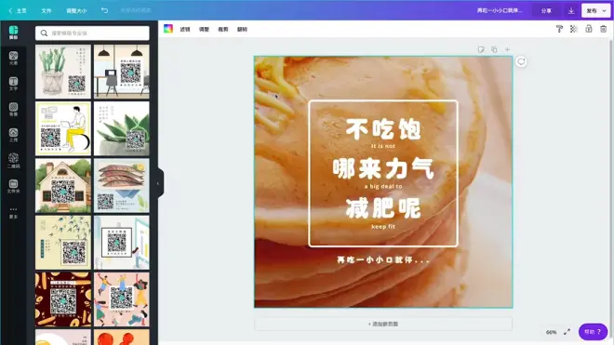Go back to the home page (主页)
This screenshot has width=614, height=345.
click(18, 11)
